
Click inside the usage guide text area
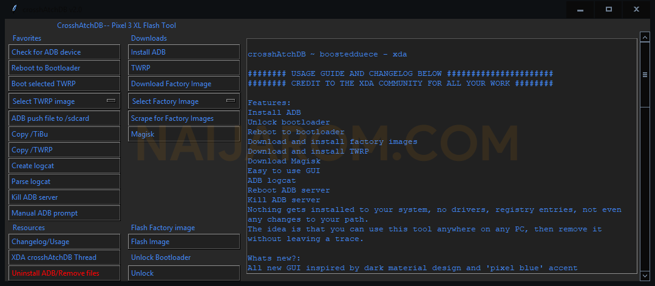[x=441, y=156]
